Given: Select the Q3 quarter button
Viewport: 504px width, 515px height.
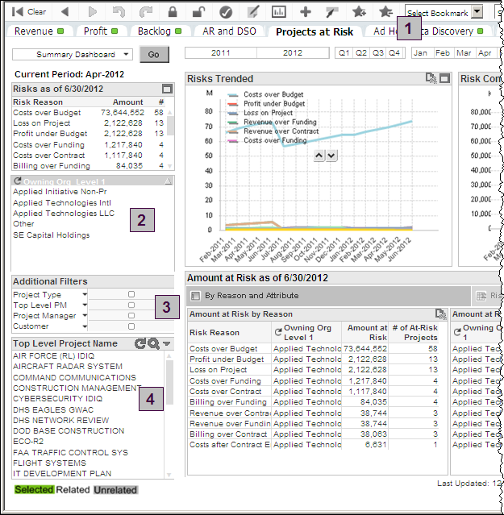Looking at the screenshot, I should (x=377, y=52).
